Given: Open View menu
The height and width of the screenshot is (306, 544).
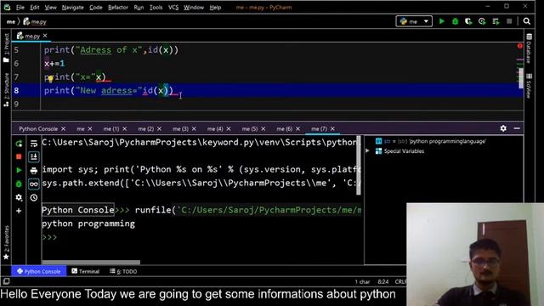Looking at the screenshot, I should 50,8.
